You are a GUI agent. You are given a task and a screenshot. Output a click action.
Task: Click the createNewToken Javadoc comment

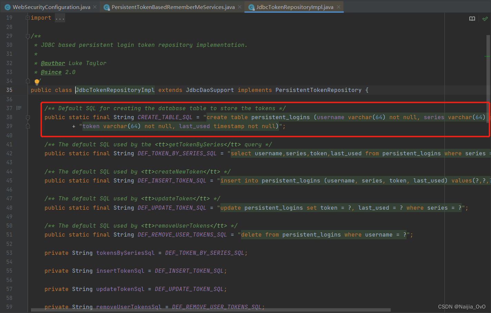138,171
